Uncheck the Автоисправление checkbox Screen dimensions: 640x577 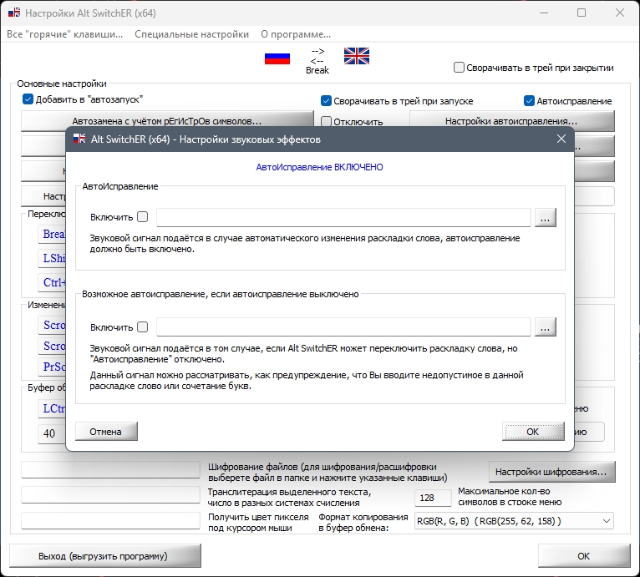pos(529,101)
